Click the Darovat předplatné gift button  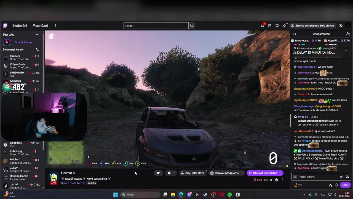(224, 173)
